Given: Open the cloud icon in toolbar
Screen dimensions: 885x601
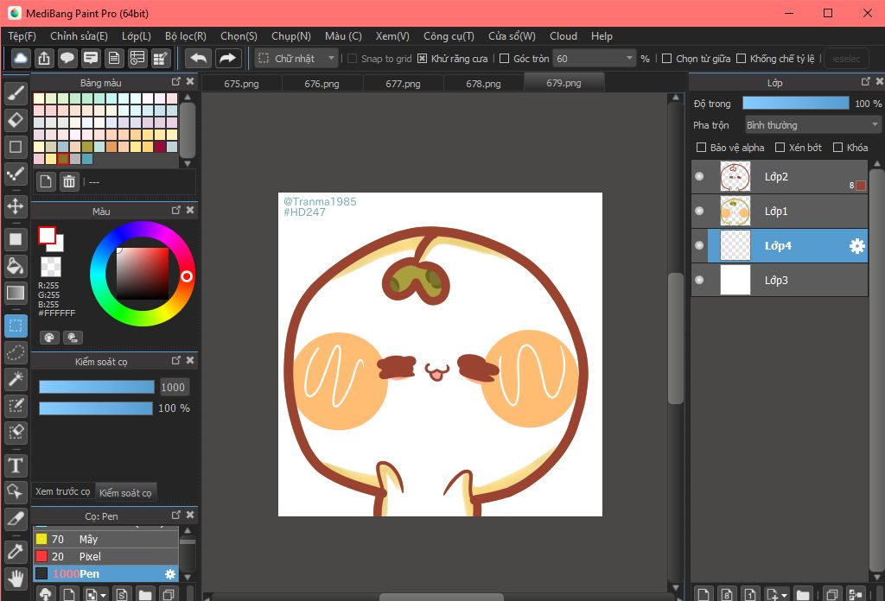Looking at the screenshot, I should tap(21, 58).
